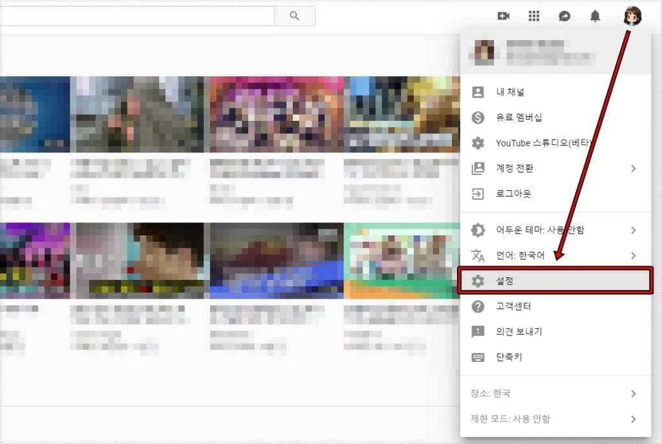Expand the 어두운 테마 submenu chevron

click(634, 230)
